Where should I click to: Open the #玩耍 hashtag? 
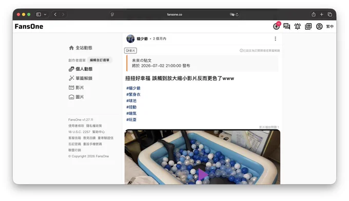pyautogui.click(x=131, y=120)
